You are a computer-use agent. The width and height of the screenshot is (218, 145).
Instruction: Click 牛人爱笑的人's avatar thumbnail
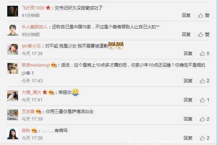(13, 30)
